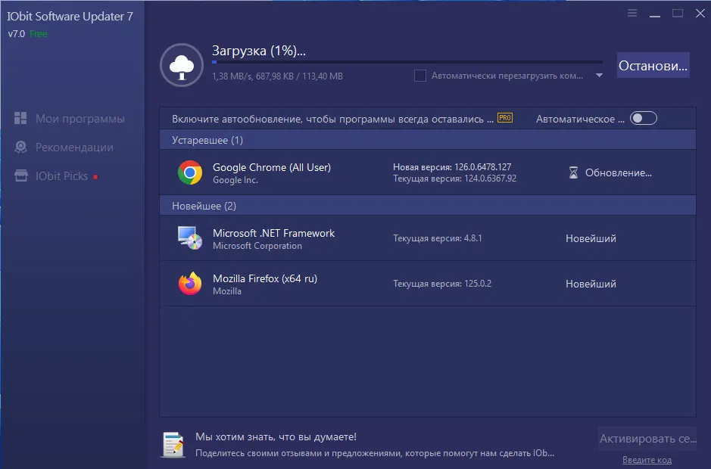Close the IObit Software Updater window
711x469 pixels.
700,13
